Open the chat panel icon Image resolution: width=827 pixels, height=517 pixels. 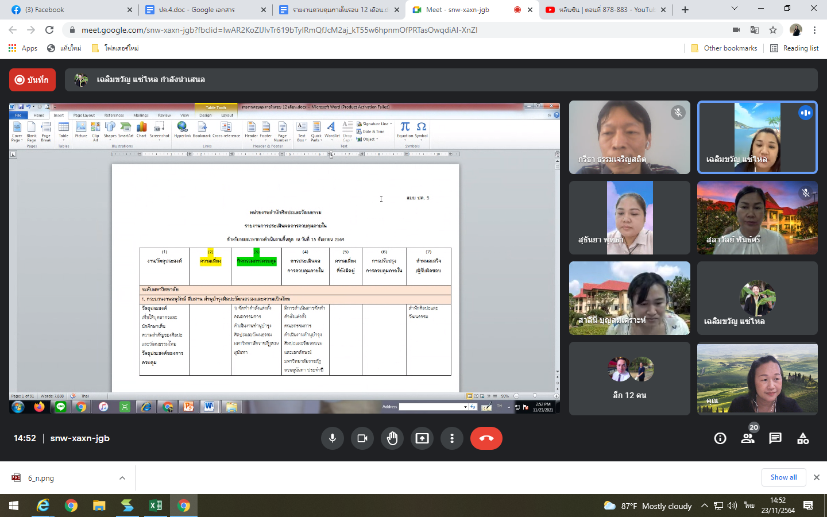coord(775,438)
